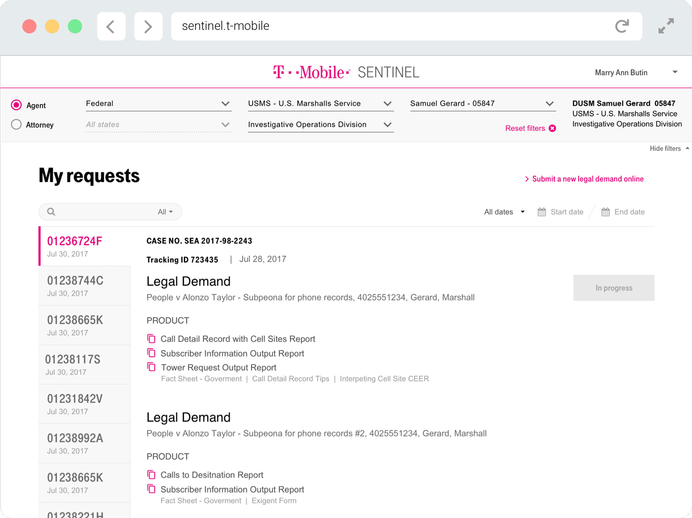This screenshot has width=692, height=518.
Task: Open the Investigative Operations Division dropdown
Action: pos(321,124)
